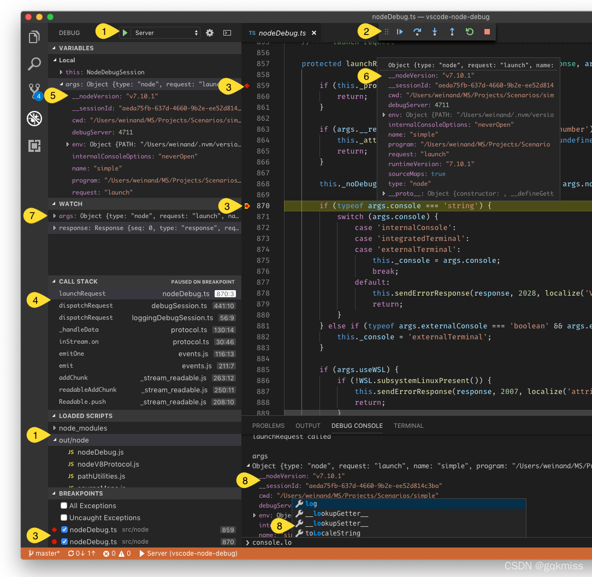Open the Search view icon

click(34, 64)
